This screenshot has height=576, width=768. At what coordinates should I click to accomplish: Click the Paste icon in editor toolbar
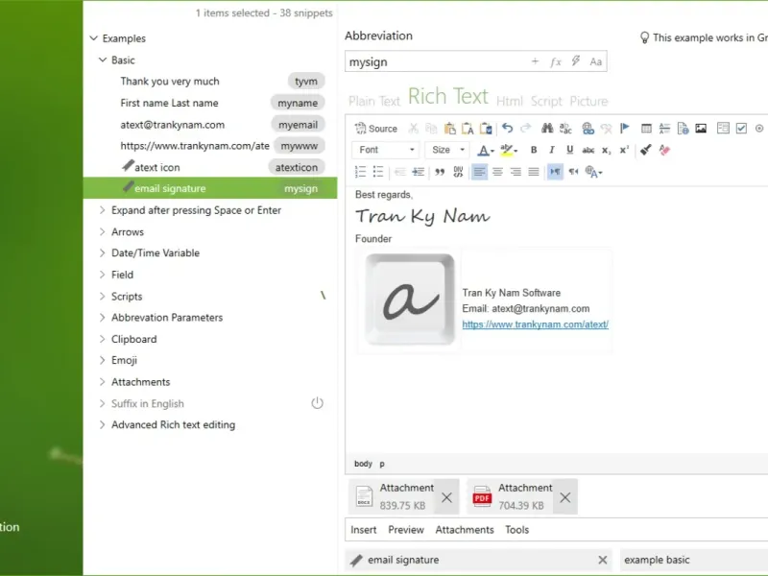point(449,129)
